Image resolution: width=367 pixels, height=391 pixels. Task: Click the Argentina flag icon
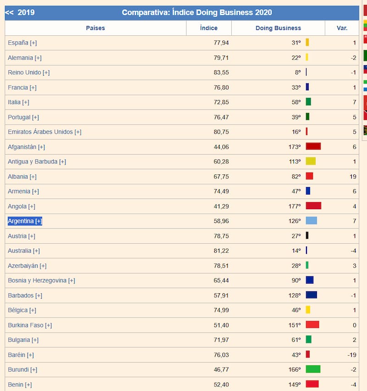click(311, 221)
